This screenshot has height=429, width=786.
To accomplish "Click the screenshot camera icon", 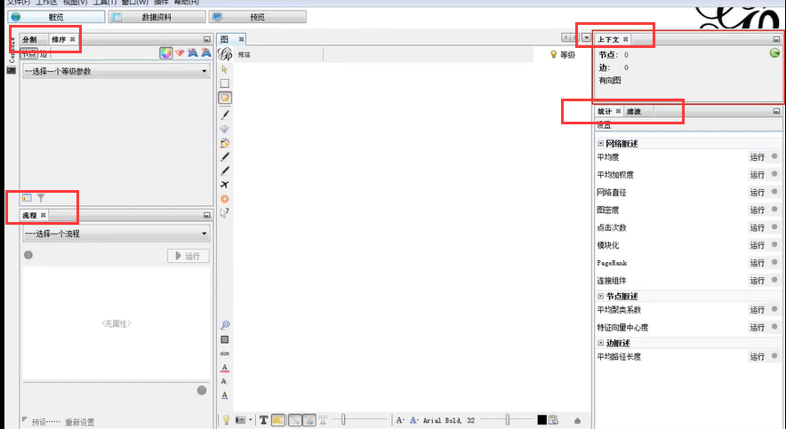I will tap(241, 420).
